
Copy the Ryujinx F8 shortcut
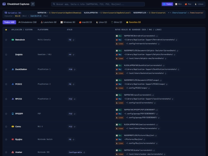(74, 139)
